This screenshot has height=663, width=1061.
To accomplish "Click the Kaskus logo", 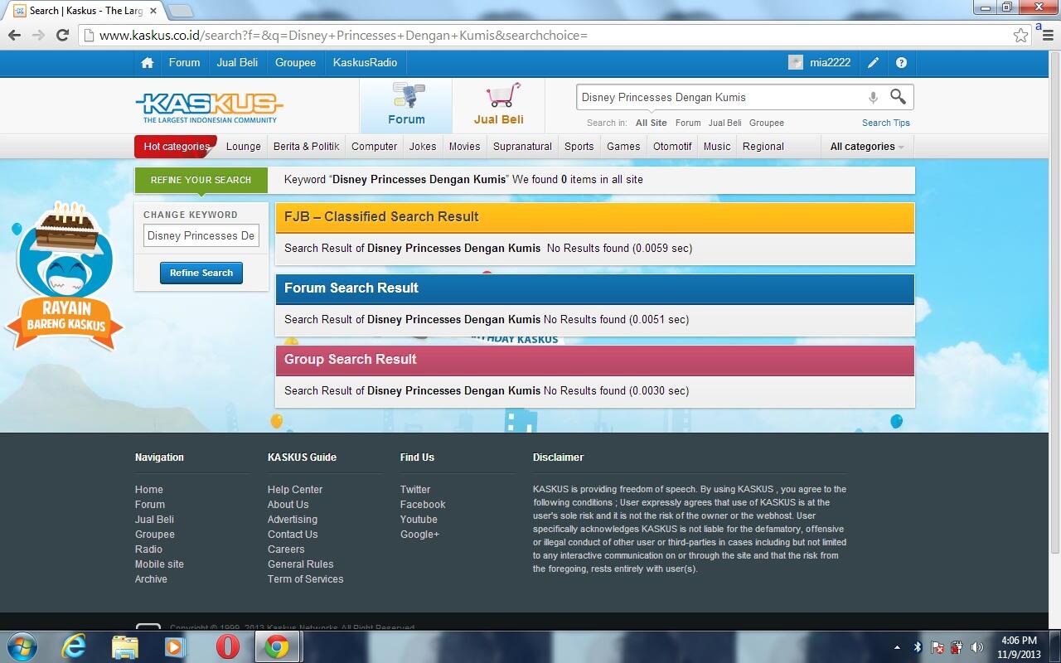I will pos(209,107).
